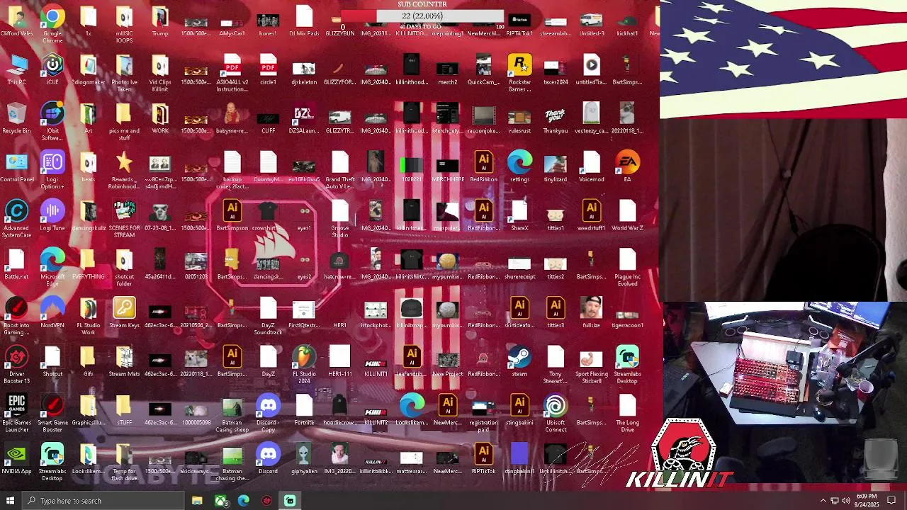Open the Voicemod desktop icon
907x510 pixels.
pyautogui.click(x=592, y=168)
